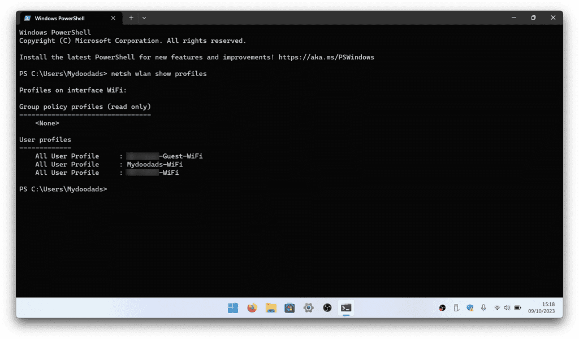Click the USB safely remove tray icon
Viewport: 579px width, 339px height.
(x=456, y=307)
